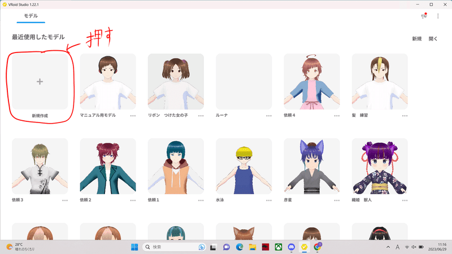Open the マニュアル用モデル model thumbnail
The height and width of the screenshot is (254, 452).
pyautogui.click(x=108, y=81)
